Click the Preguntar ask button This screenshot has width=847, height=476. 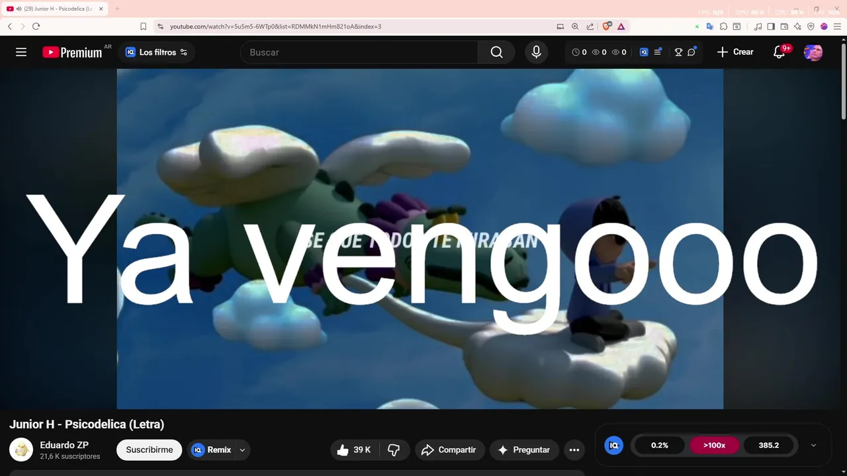(524, 450)
